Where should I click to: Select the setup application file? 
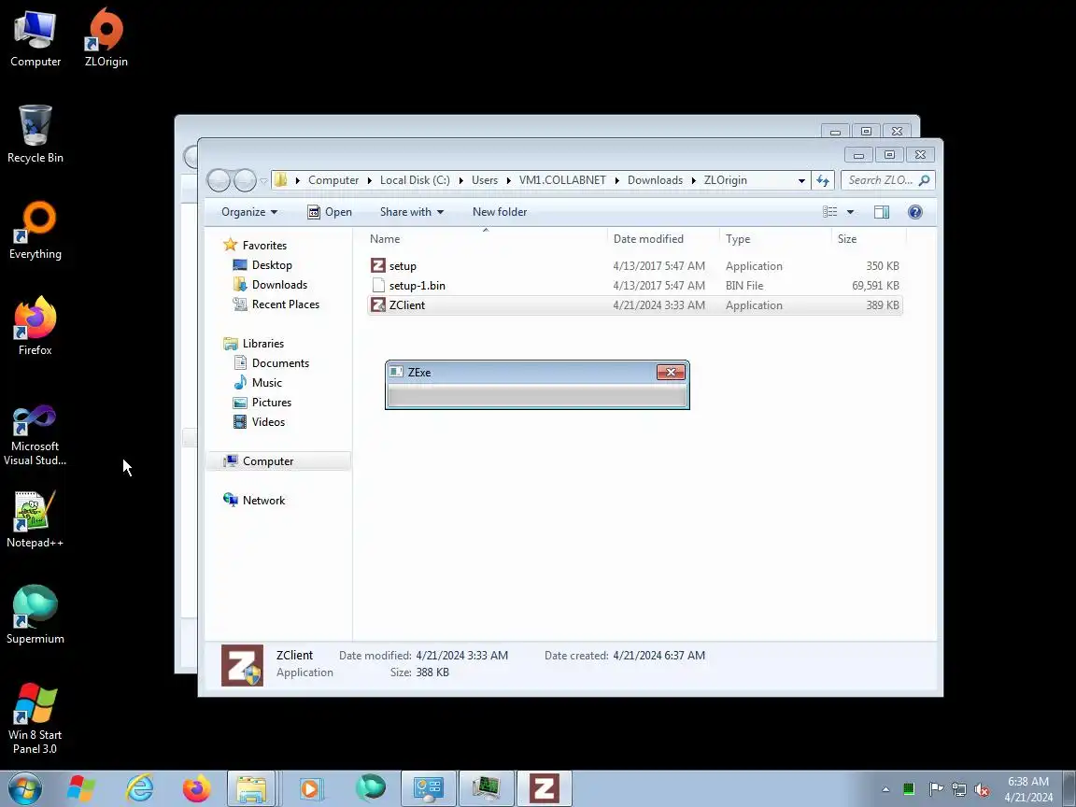click(x=403, y=265)
